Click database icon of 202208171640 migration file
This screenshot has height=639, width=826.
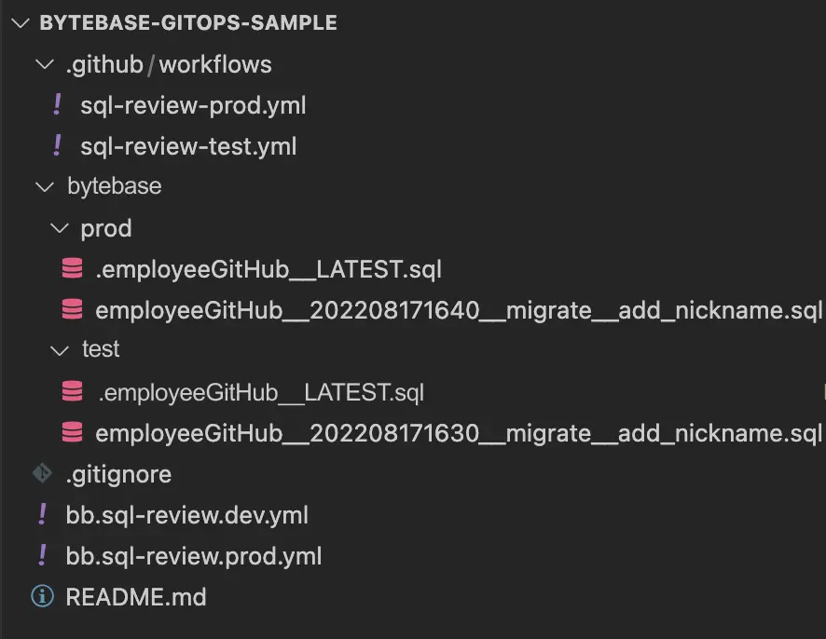point(72,309)
